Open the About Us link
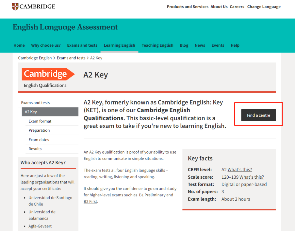Image resolution: width=295 pixels, height=231 pixels. (219, 7)
